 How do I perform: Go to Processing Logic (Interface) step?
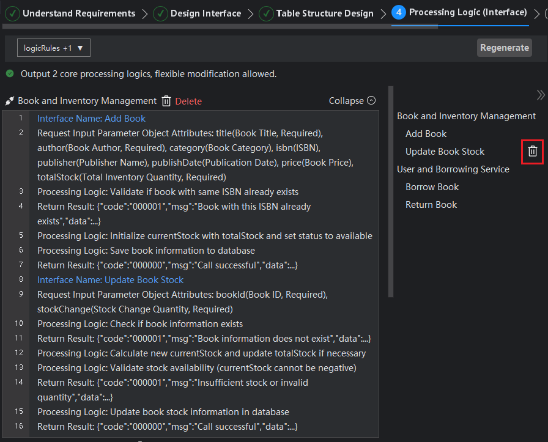pos(468,12)
